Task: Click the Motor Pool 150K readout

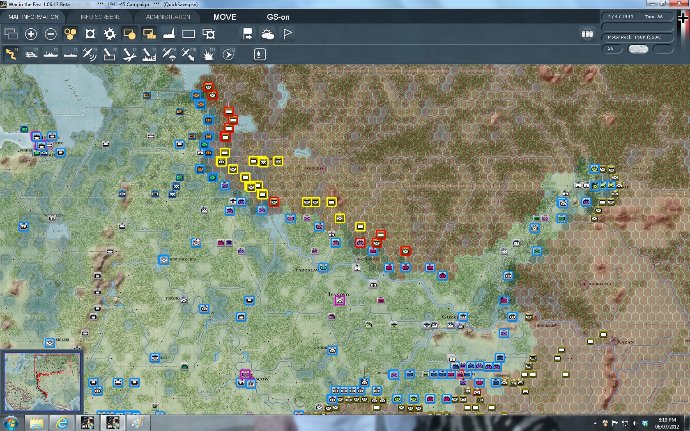Action: (637, 37)
